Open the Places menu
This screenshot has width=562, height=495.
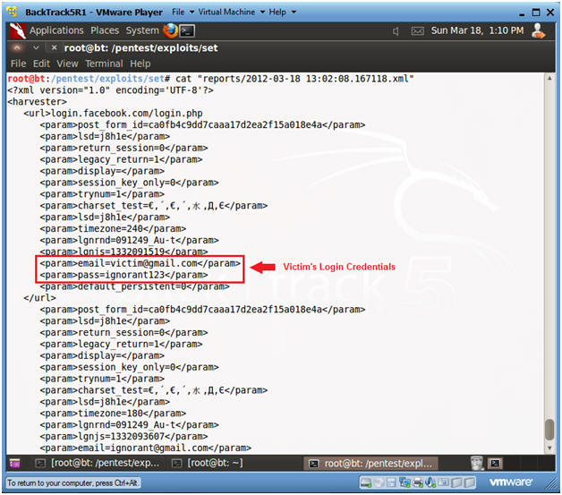click(105, 30)
